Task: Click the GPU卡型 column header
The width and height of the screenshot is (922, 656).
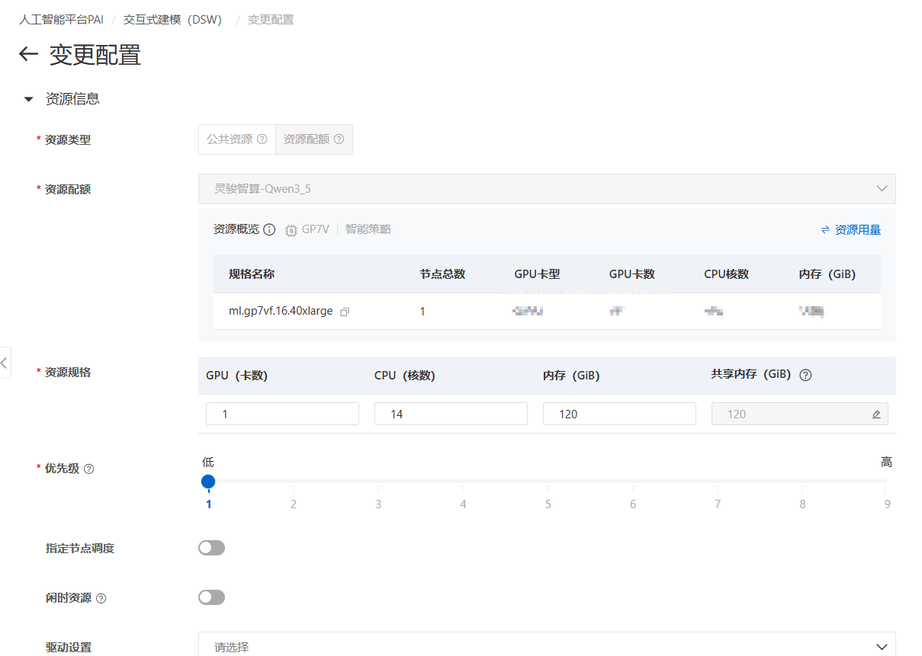Action: [538, 274]
